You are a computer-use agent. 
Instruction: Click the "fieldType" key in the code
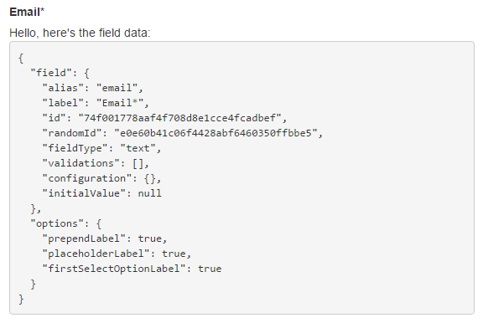[x=75, y=148]
